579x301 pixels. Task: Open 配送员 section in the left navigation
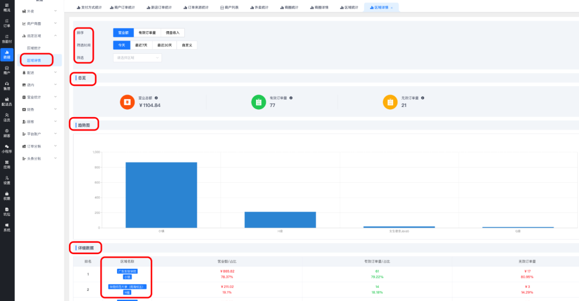[x=7, y=101]
